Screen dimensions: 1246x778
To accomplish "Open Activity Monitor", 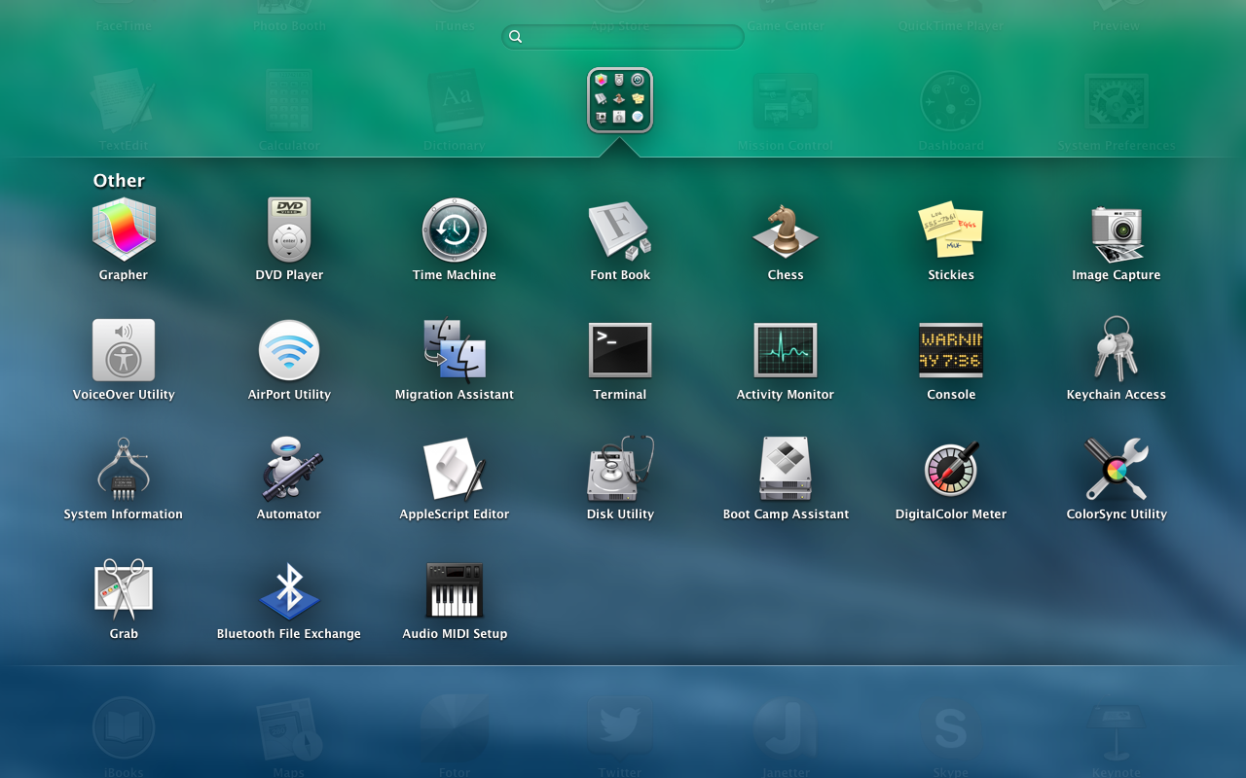I will pos(786,350).
